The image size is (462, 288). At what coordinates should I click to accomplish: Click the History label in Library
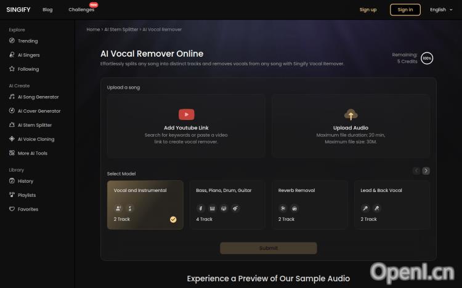(25, 181)
